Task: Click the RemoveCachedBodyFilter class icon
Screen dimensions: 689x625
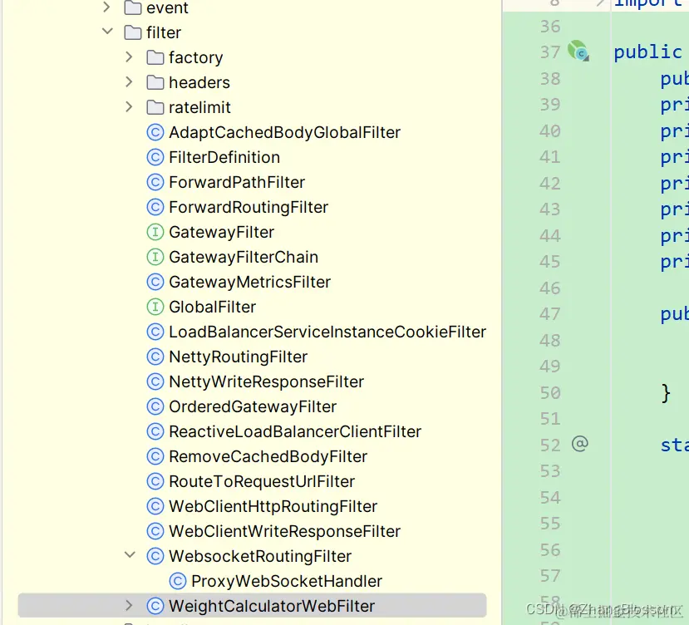Action: pos(155,456)
